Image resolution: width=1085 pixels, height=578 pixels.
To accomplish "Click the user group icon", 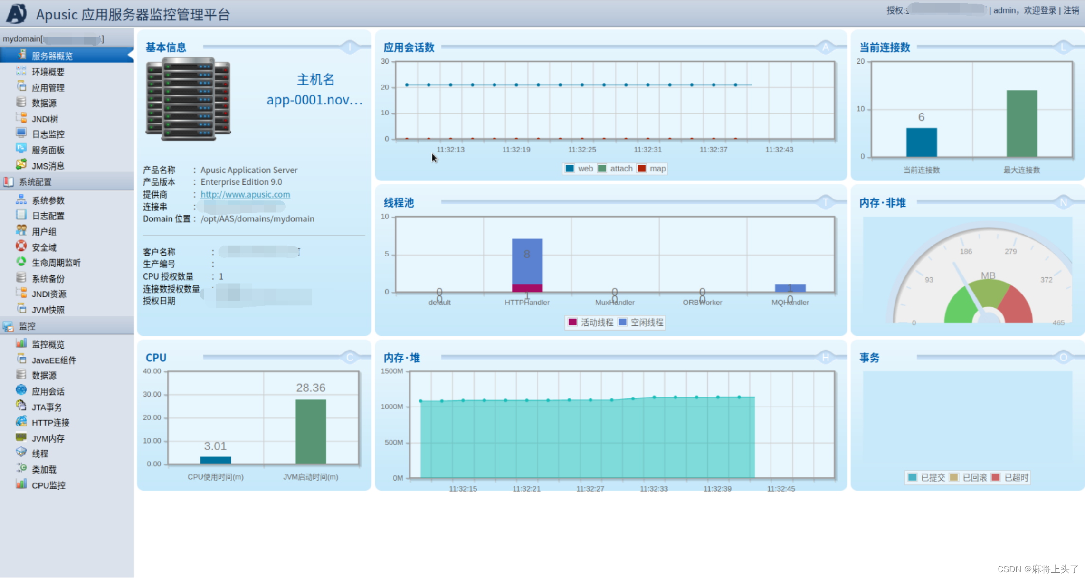I will [21, 230].
